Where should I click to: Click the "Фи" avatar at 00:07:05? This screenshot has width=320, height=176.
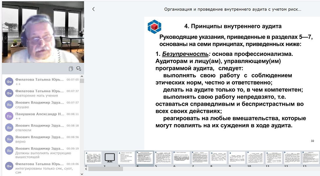click(9, 82)
